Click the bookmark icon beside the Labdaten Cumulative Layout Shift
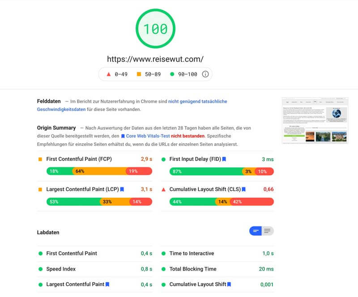Image resolution: width=358 pixels, height=297 pixels. tap(229, 284)
